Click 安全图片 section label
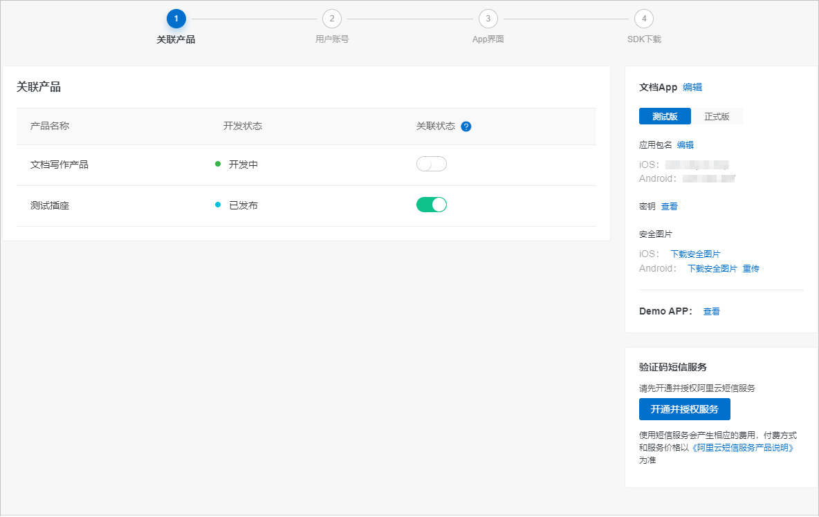 pos(656,234)
